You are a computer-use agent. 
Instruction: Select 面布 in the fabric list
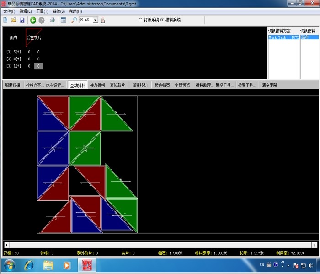(x=309, y=37)
